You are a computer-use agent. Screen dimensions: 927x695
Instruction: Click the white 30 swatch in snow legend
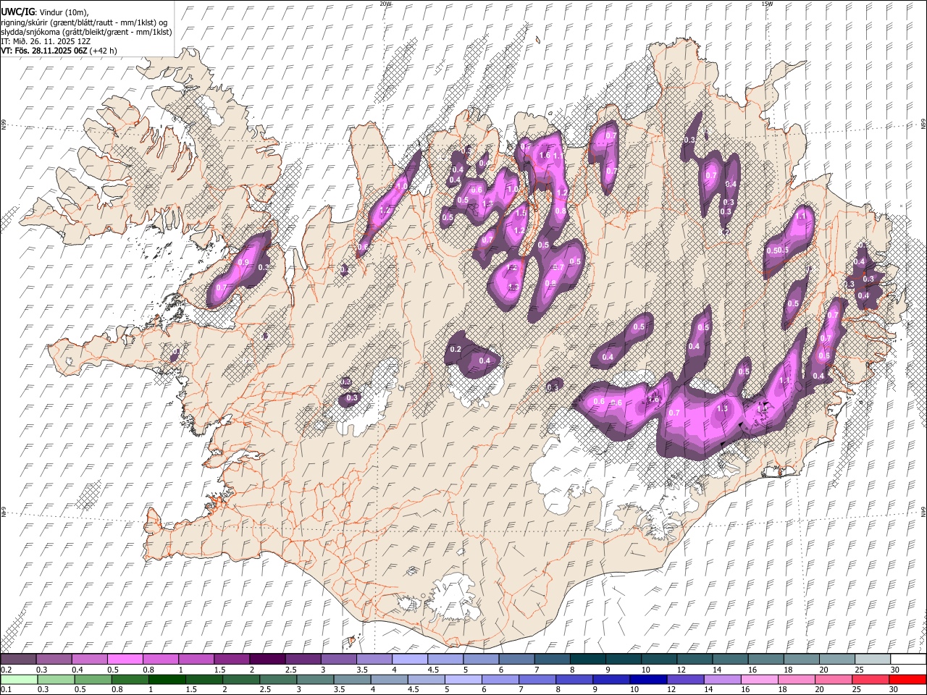click(x=907, y=660)
